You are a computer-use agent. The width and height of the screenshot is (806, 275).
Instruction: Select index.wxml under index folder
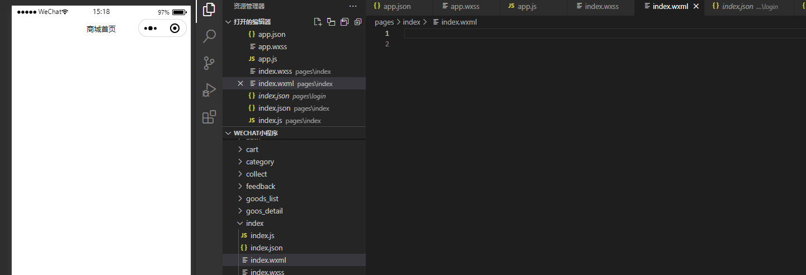294,260
